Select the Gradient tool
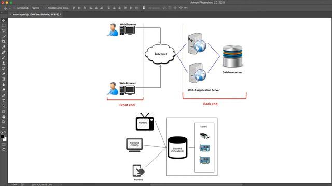This screenshot has width=332, height=186. tap(4, 79)
